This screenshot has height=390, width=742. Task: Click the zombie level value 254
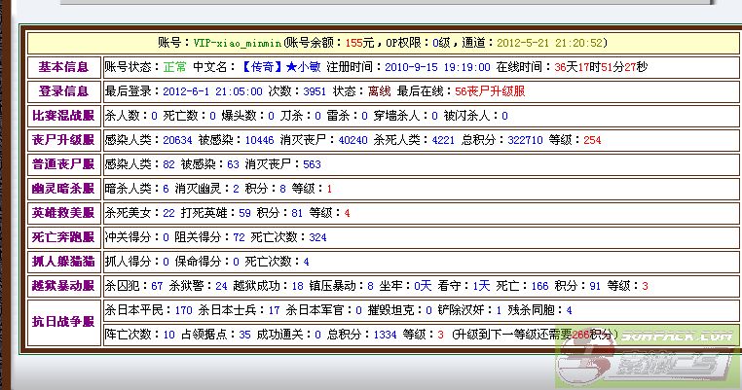(x=591, y=140)
